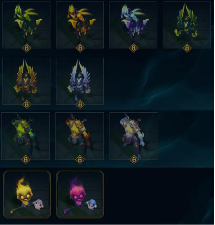Choose the white-blue armored beast thumbnail
The width and height of the screenshot is (215, 225).
134,136
